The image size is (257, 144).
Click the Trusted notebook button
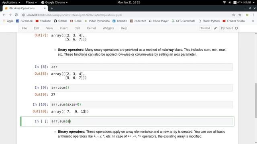[205, 28]
